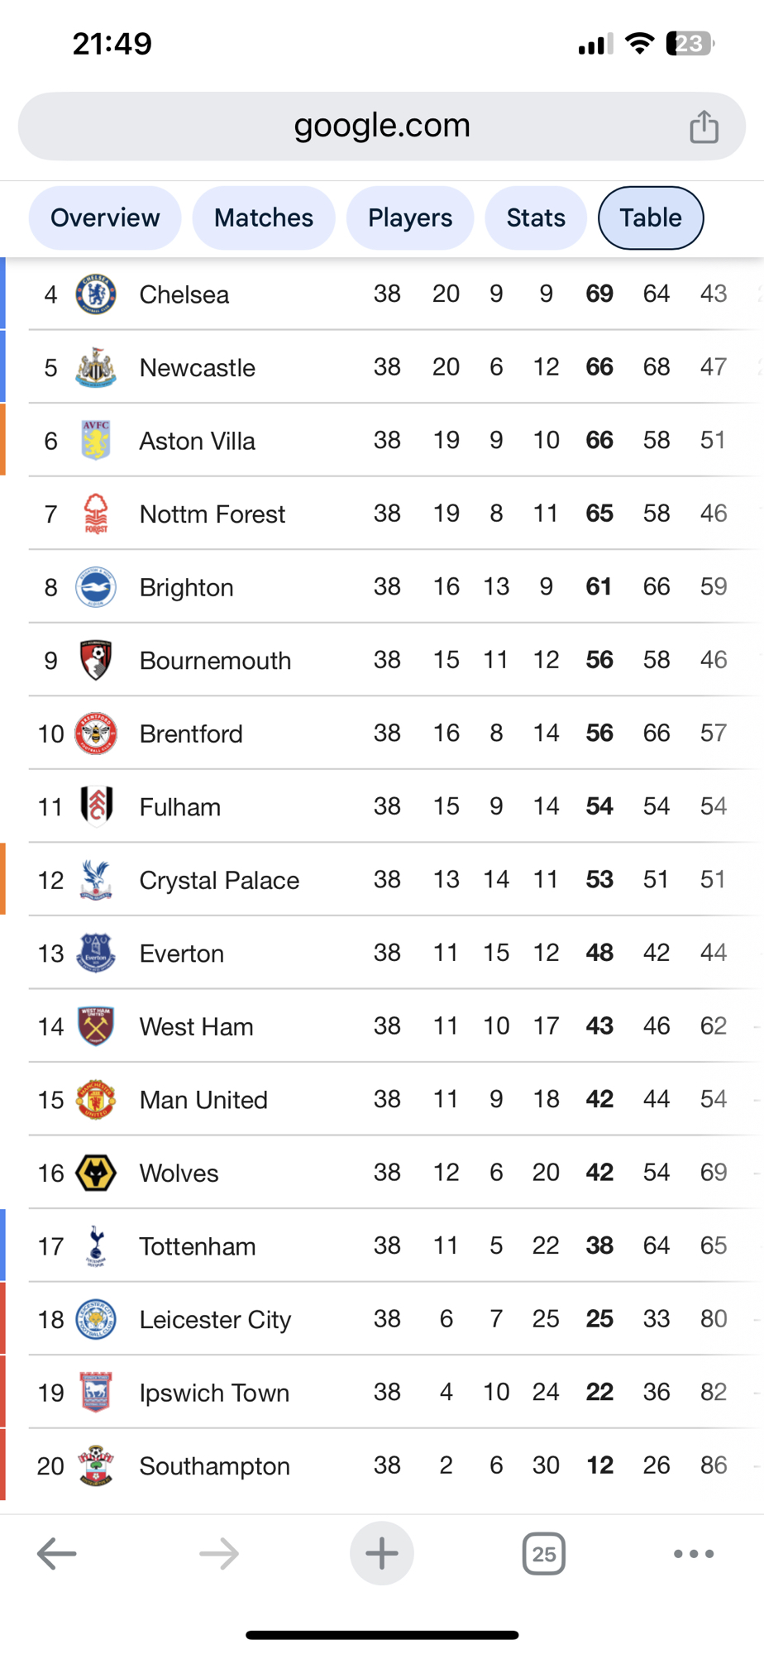Viewport: 764px width, 1654px height.
Task: Select Crystal Palace in the table
Action: 219,880
